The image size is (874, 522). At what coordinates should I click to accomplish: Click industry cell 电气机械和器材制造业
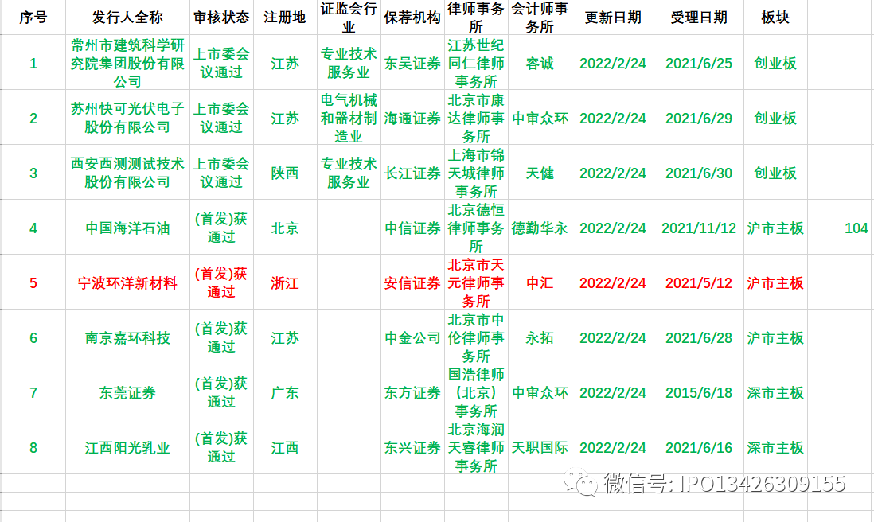pos(349,118)
